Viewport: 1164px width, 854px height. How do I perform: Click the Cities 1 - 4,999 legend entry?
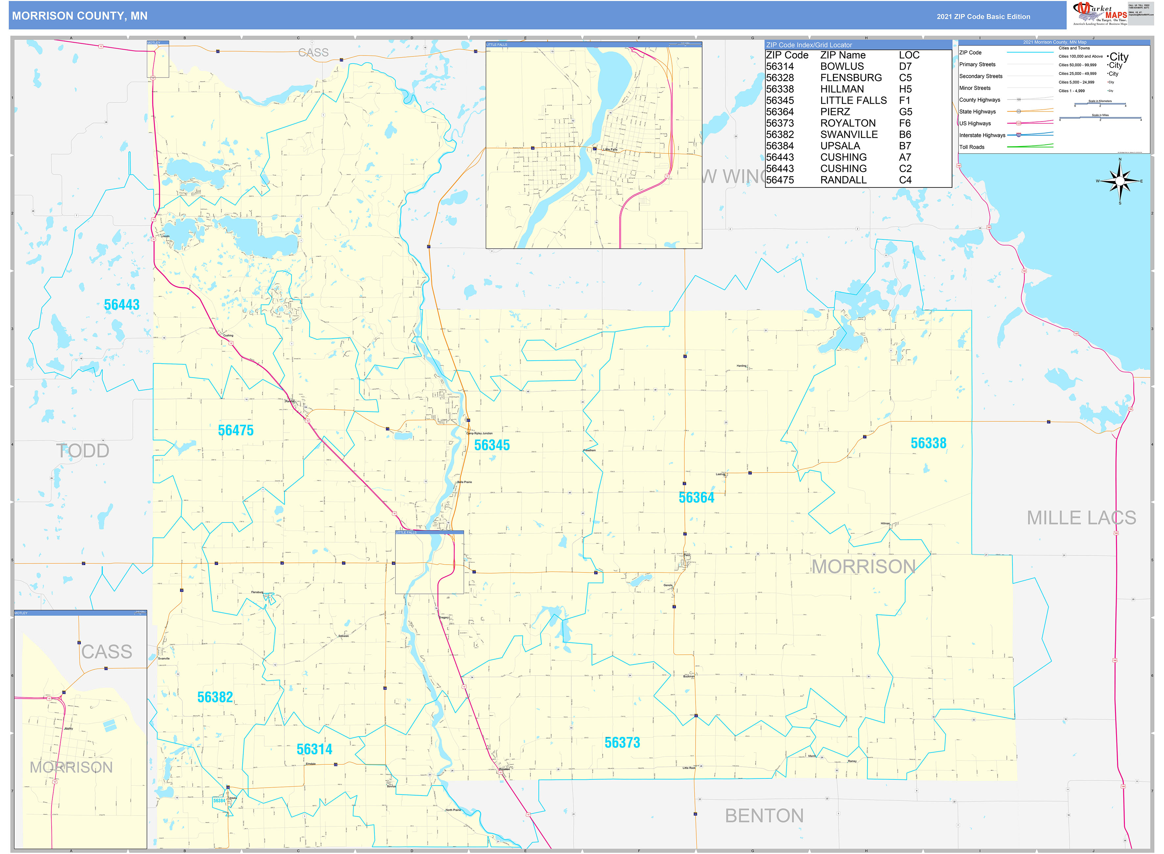pyautogui.click(x=1071, y=91)
